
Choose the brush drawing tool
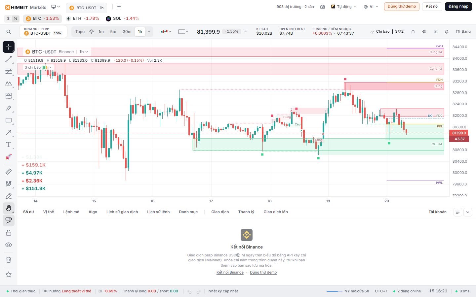click(9, 108)
